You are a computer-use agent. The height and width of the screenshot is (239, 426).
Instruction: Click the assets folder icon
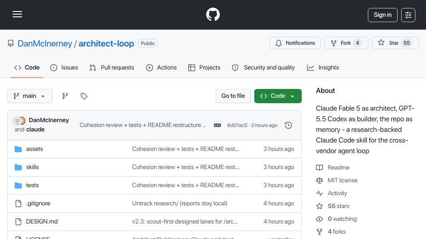[18, 149]
